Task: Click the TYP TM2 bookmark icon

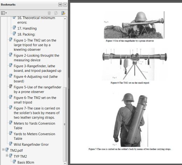Action: pyautogui.click(x=10, y=156)
